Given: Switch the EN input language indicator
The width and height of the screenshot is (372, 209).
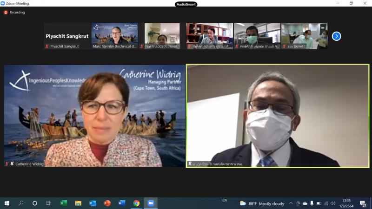Looking at the screenshot, I should tap(225, 201).
